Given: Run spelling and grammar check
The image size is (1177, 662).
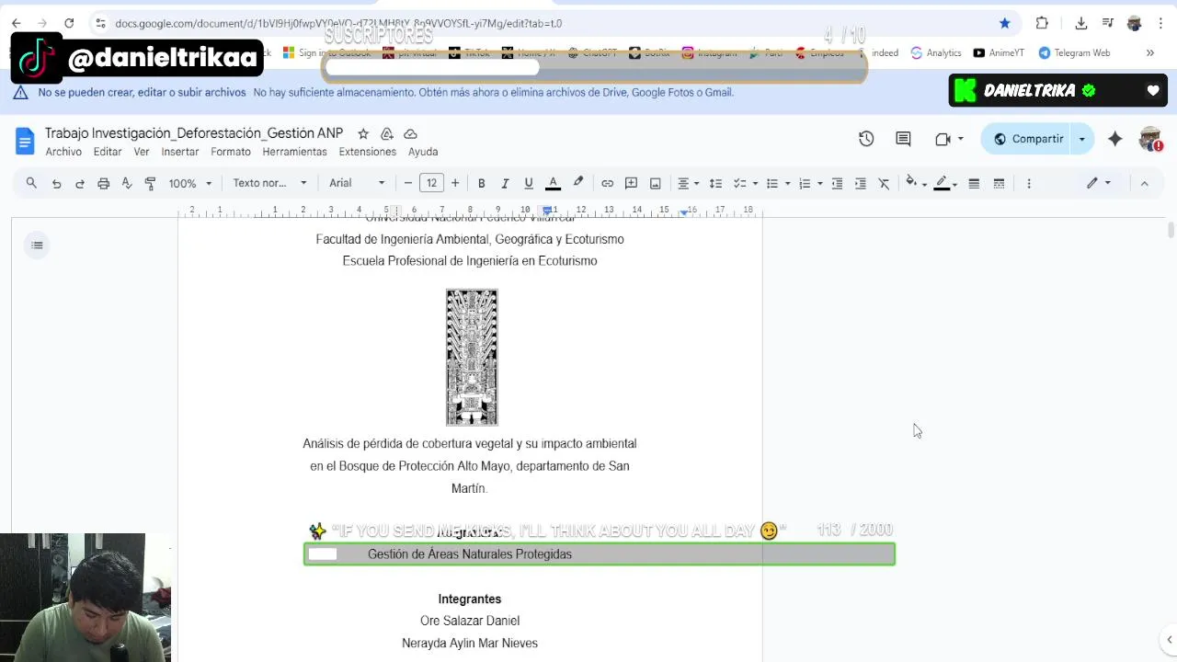Looking at the screenshot, I should tap(127, 183).
